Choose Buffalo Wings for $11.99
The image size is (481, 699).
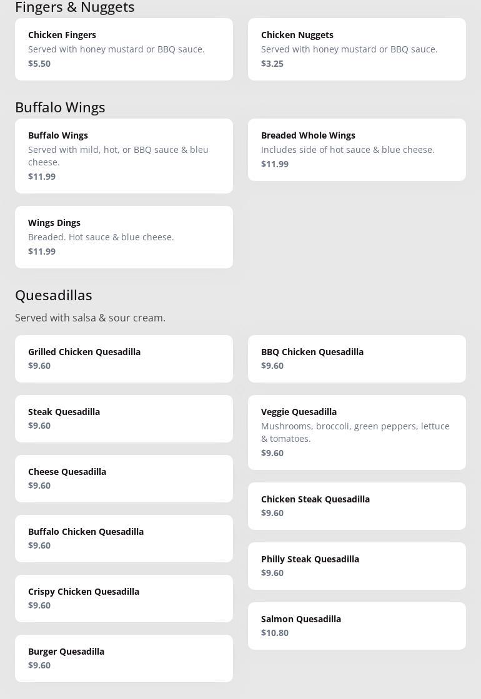tap(124, 156)
